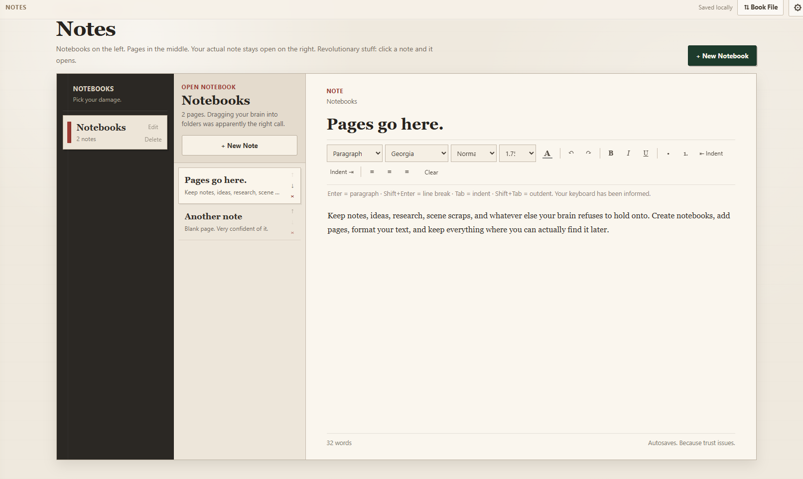This screenshot has width=803, height=479.
Task: Center-align the text
Action: (x=389, y=172)
